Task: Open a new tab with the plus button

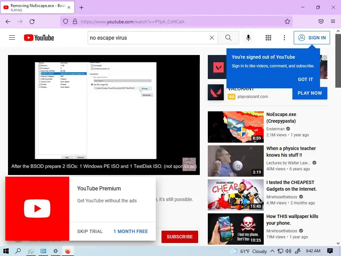Action: click(81, 8)
